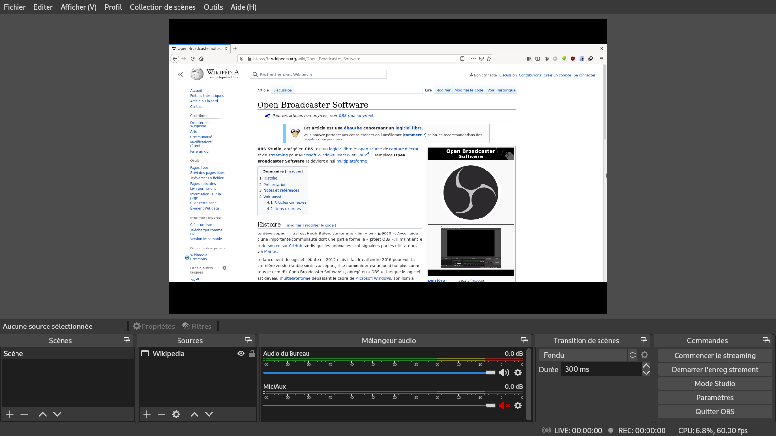Pop out the Mélangeur audio dock
This screenshot has width=776, height=436.
(x=524, y=340)
